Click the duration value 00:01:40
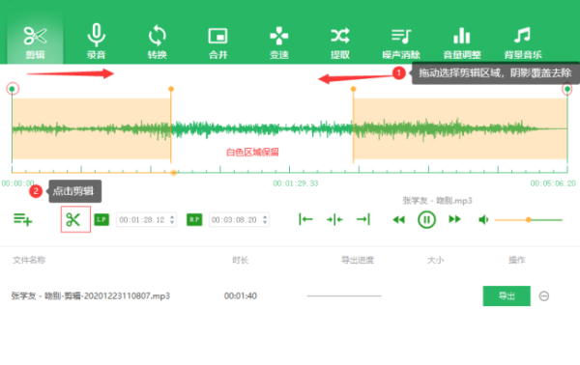Image resolution: width=580 pixels, height=365 pixels. tap(241, 295)
